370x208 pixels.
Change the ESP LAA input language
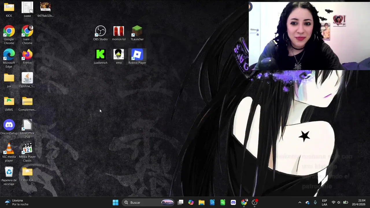324,203
